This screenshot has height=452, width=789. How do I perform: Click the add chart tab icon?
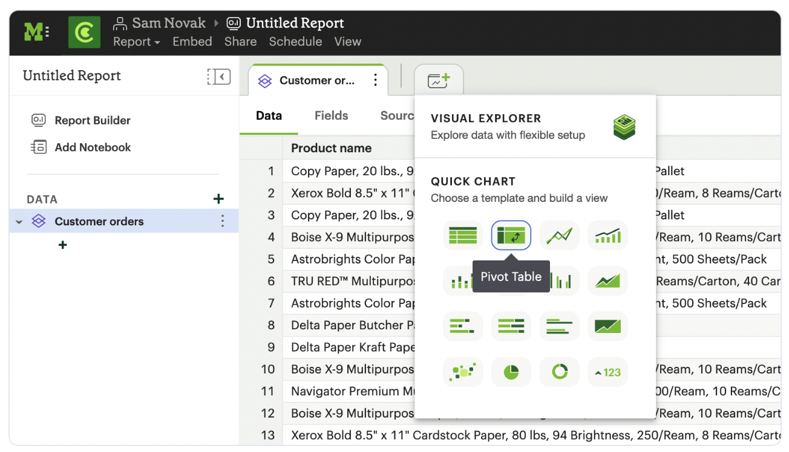coord(439,80)
